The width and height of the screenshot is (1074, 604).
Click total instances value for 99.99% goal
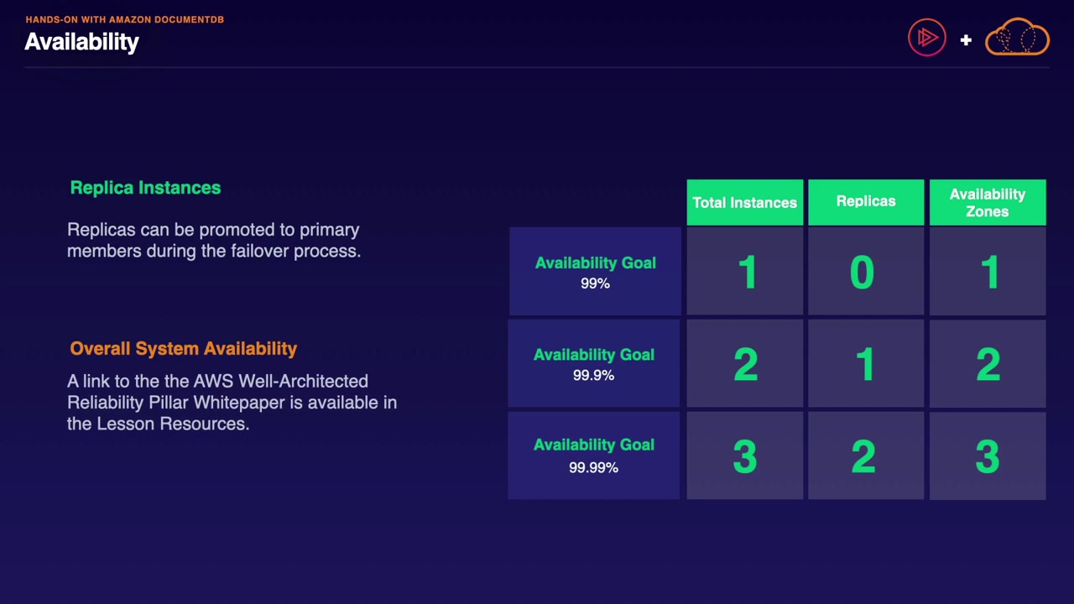coord(744,457)
